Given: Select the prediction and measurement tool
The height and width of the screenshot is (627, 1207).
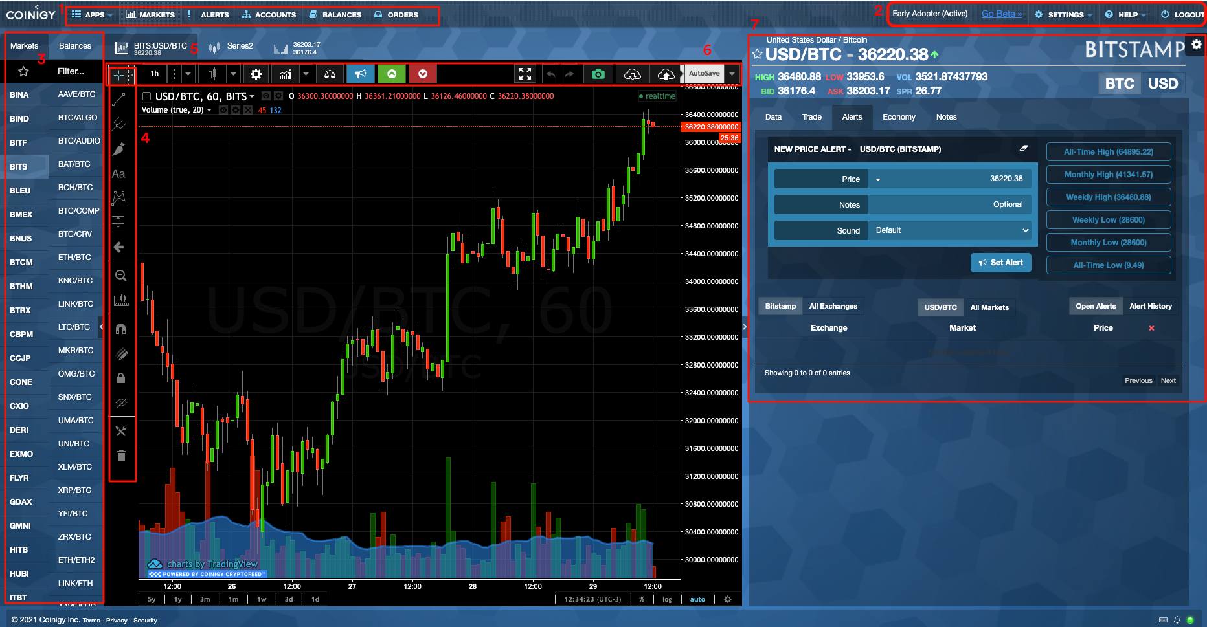Looking at the screenshot, I should tap(119, 223).
